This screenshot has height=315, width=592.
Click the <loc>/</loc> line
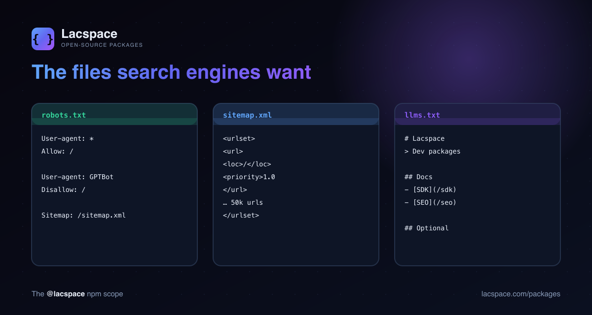point(247,164)
